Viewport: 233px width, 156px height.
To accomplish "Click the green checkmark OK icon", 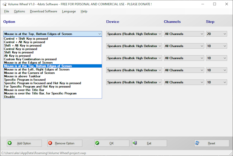I will tap(97, 143).
